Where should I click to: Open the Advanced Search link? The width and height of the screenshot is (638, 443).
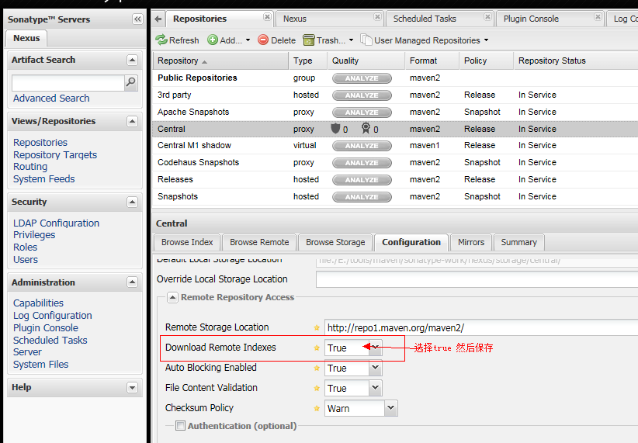[x=51, y=98]
